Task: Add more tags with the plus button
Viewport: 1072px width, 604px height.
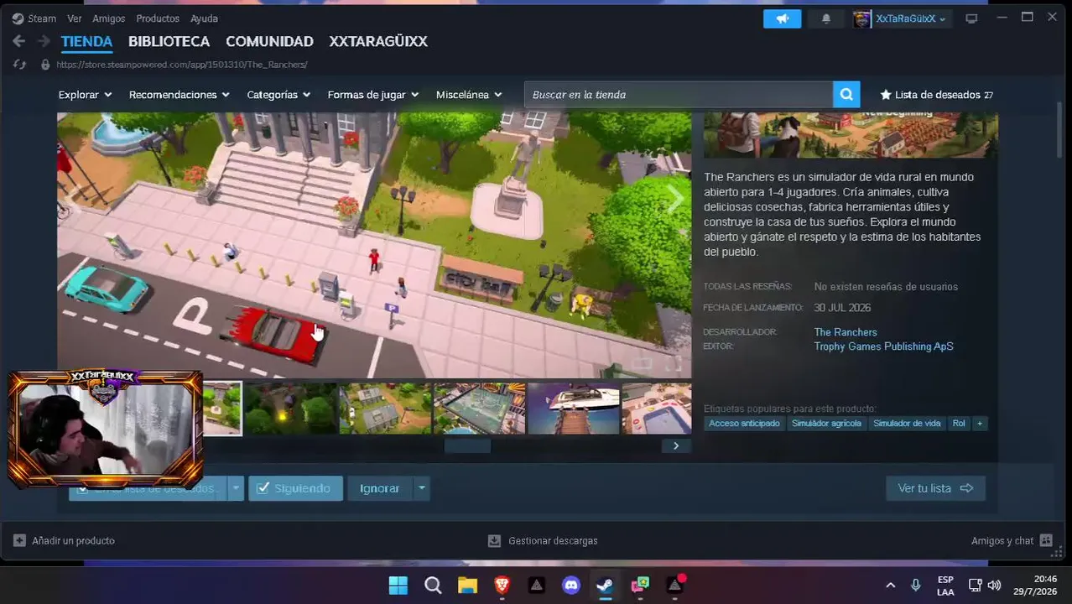Action: (x=979, y=424)
